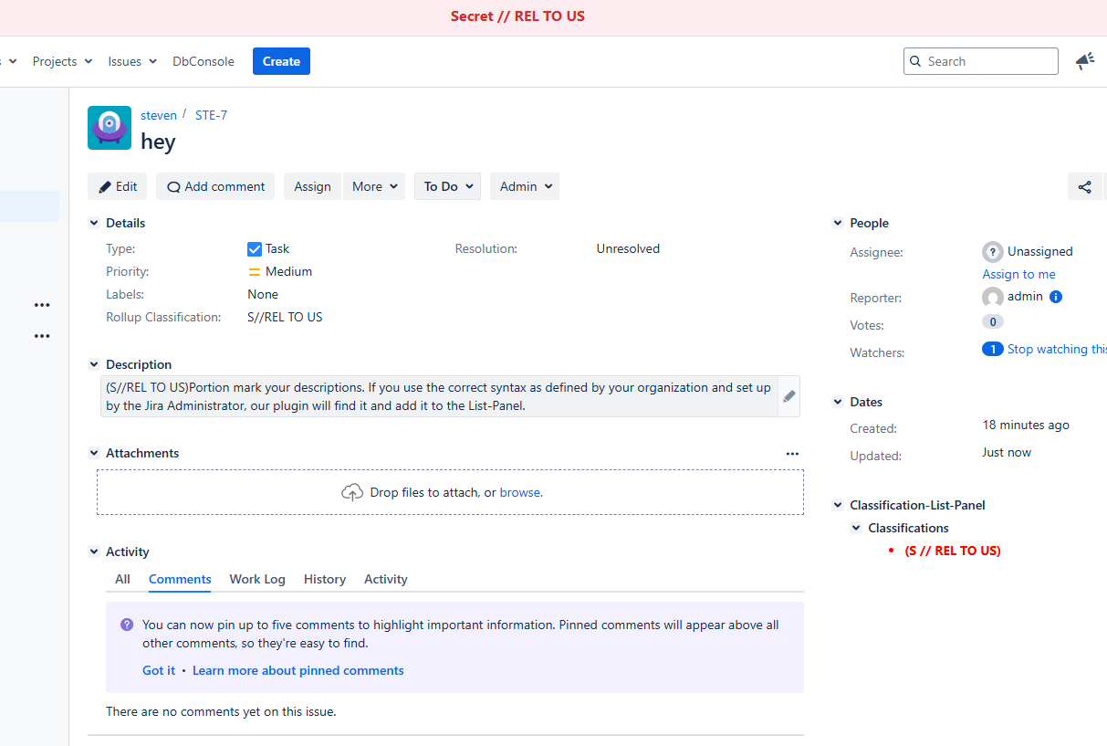Collapse the Details section
The image size is (1107, 746).
pos(93,223)
